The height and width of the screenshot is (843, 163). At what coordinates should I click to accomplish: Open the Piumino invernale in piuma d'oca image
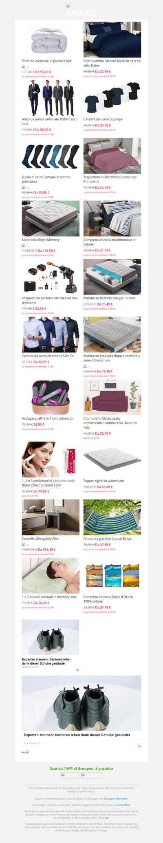point(51,40)
